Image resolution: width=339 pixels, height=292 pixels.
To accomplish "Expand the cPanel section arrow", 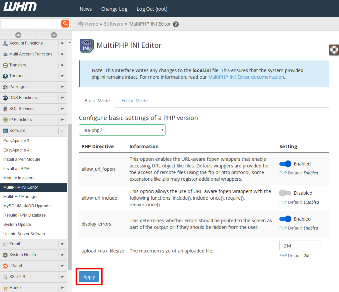I will pyautogui.click(x=63, y=266).
